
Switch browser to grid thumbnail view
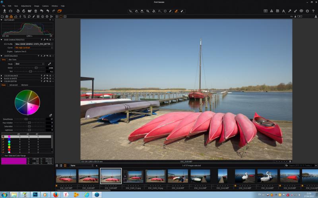57,166
